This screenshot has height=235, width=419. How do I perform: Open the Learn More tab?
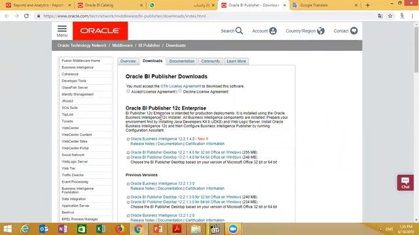pos(236,61)
